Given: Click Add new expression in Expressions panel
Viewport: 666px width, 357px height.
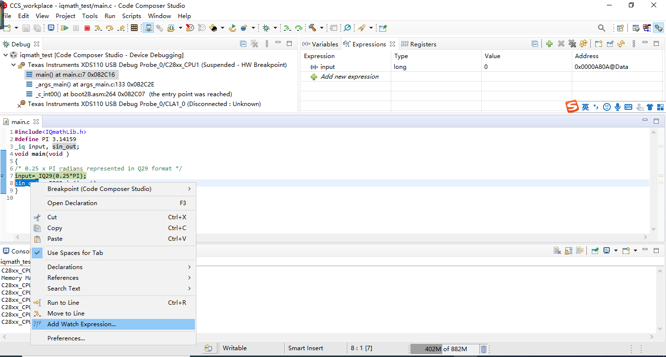Looking at the screenshot, I should [x=349, y=76].
